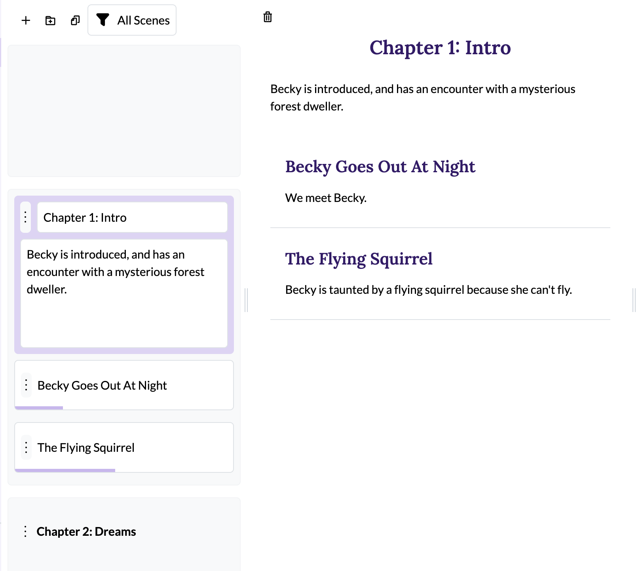Screen dimensions: 642x571
Task: Open Chapter 2: Dreams dots menu
Action: point(25,531)
